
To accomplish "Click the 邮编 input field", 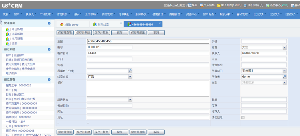I will [264, 100].
